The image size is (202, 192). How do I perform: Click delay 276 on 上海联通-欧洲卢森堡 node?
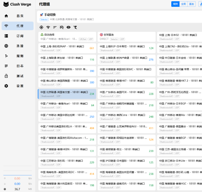[151, 59]
